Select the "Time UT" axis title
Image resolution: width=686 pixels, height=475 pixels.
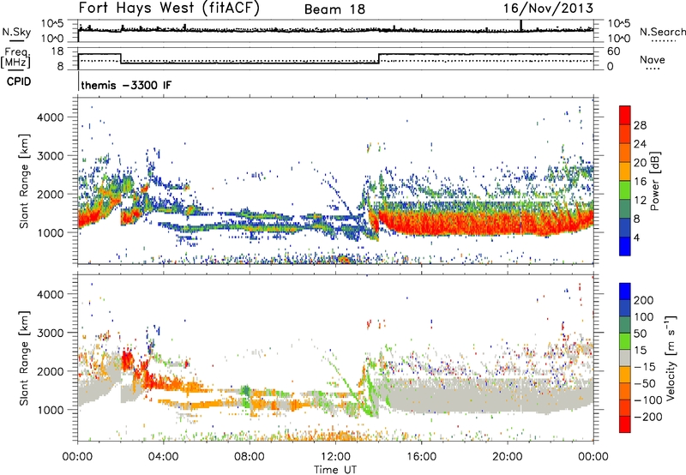335,470
